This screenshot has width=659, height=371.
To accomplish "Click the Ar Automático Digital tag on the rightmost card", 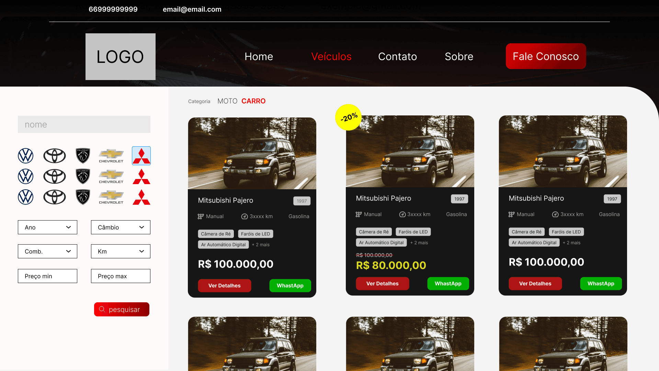I will coord(534,243).
